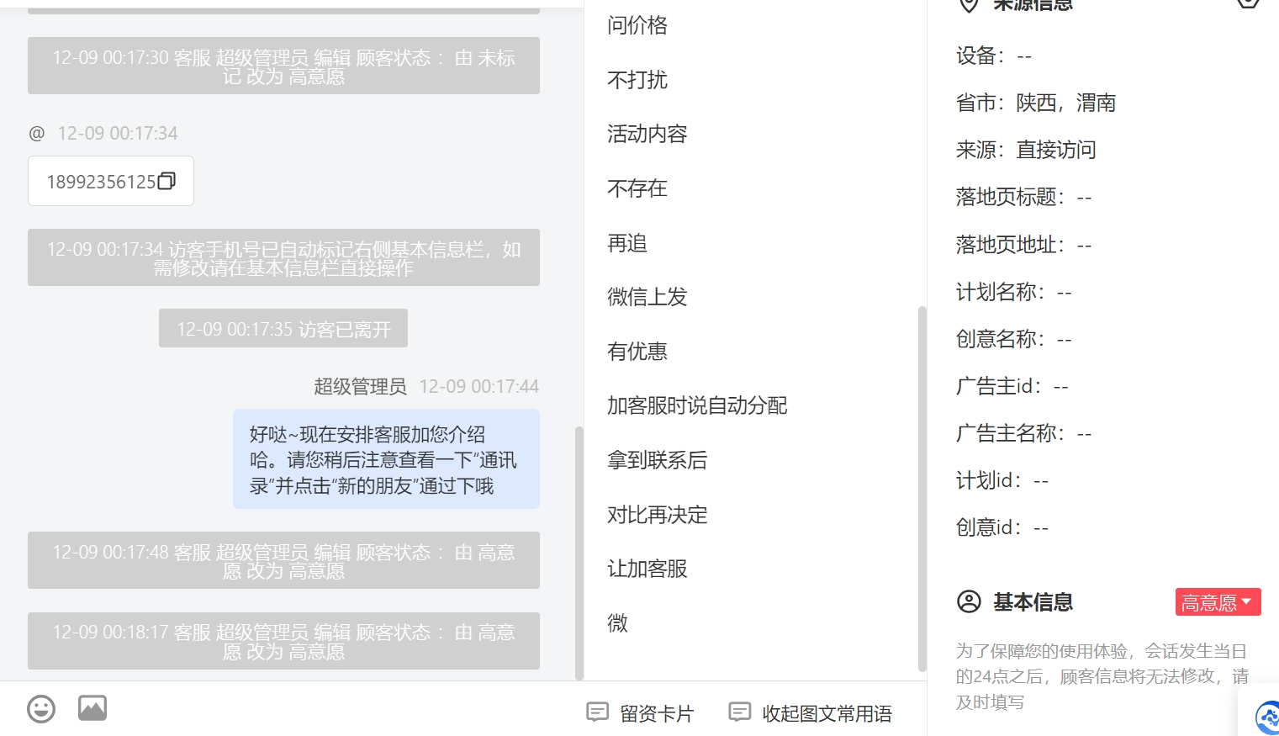Image resolution: width=1279 pixels, height=736 pixels.
Task: Click the 来源信息 location pin icon
Action: pos(969,4)
